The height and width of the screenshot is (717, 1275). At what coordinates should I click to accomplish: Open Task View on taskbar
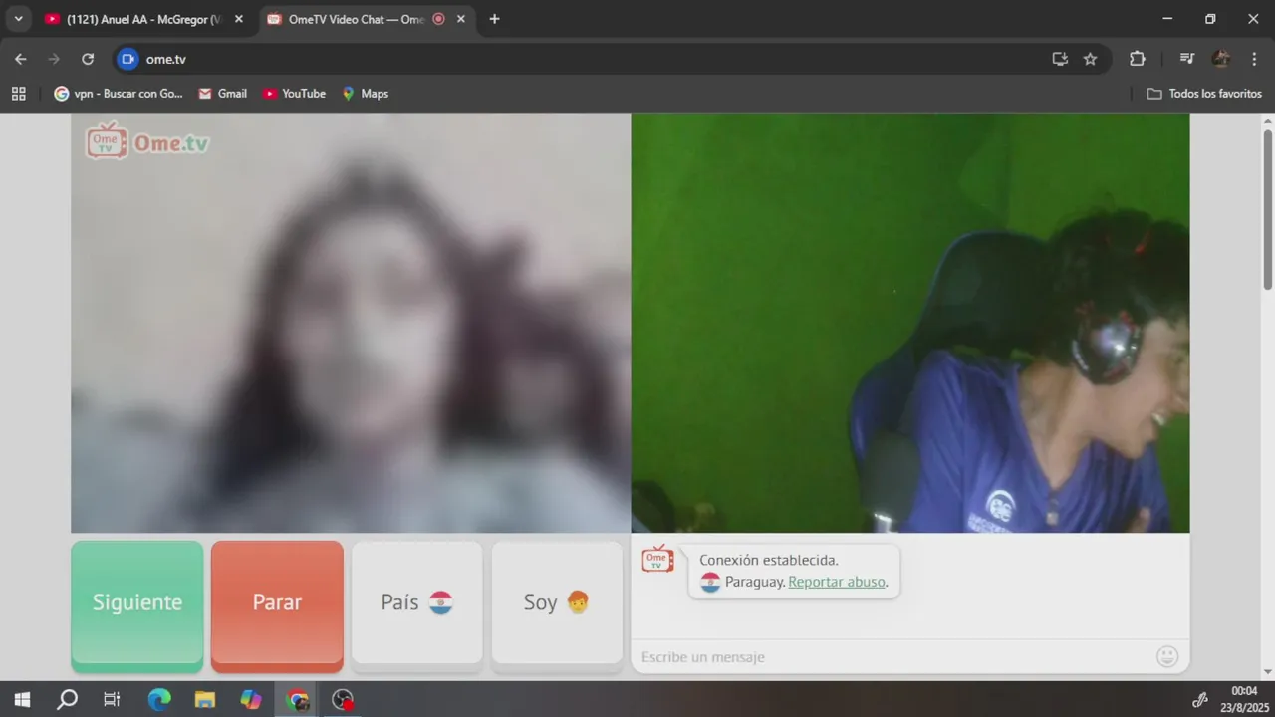(x=112, y=699)
